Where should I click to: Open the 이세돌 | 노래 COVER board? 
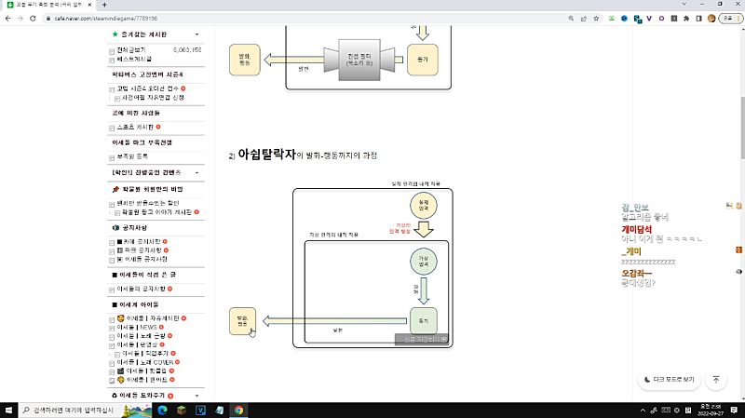click(x=145, y=362)
